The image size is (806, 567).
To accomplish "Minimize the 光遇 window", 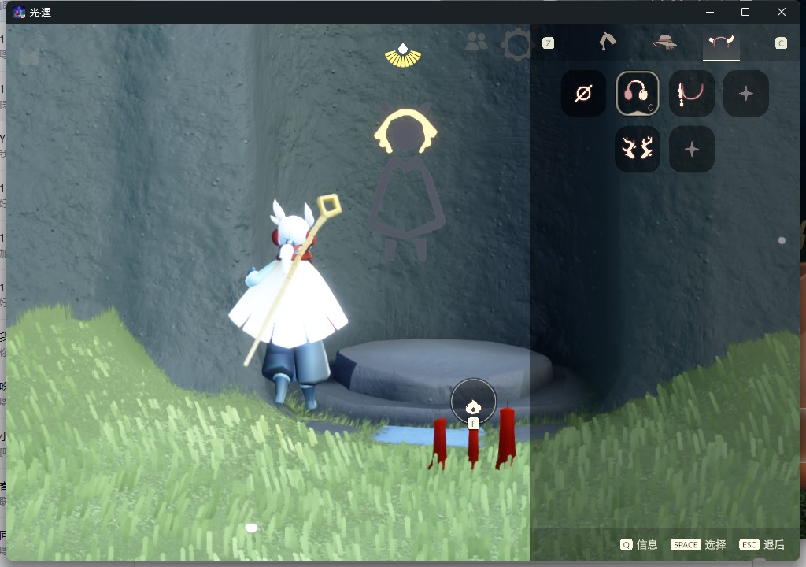I will pos(710,12).
